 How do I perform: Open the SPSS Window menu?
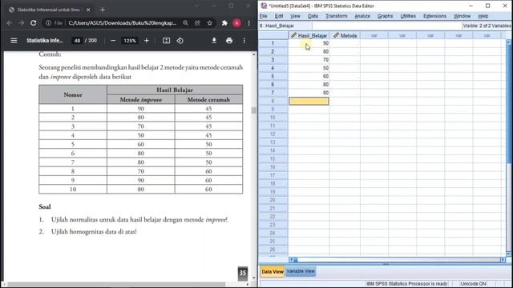[462, 16]
